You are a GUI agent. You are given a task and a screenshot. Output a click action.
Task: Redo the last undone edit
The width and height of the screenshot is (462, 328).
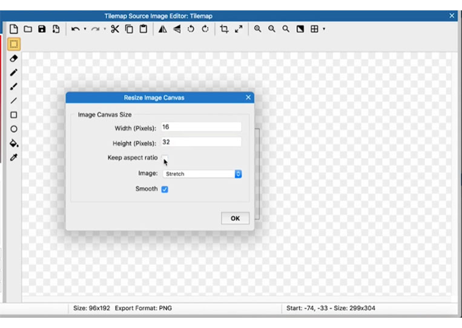pyautogui.click(x=95, y=29)
